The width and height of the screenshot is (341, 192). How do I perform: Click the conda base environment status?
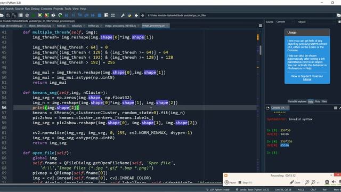[252, 190]
